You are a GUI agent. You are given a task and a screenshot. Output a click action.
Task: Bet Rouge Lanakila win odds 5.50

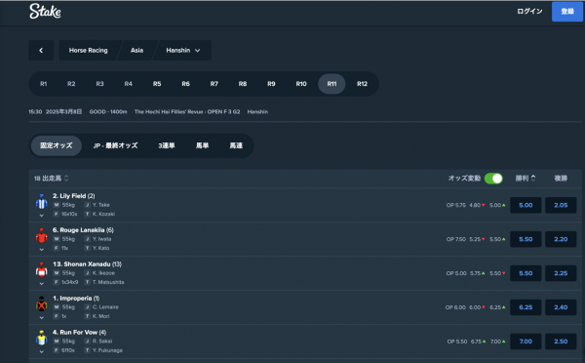pyautogui.click(x=526, y=239)
